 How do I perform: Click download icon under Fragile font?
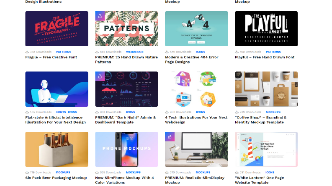point(27,52)
